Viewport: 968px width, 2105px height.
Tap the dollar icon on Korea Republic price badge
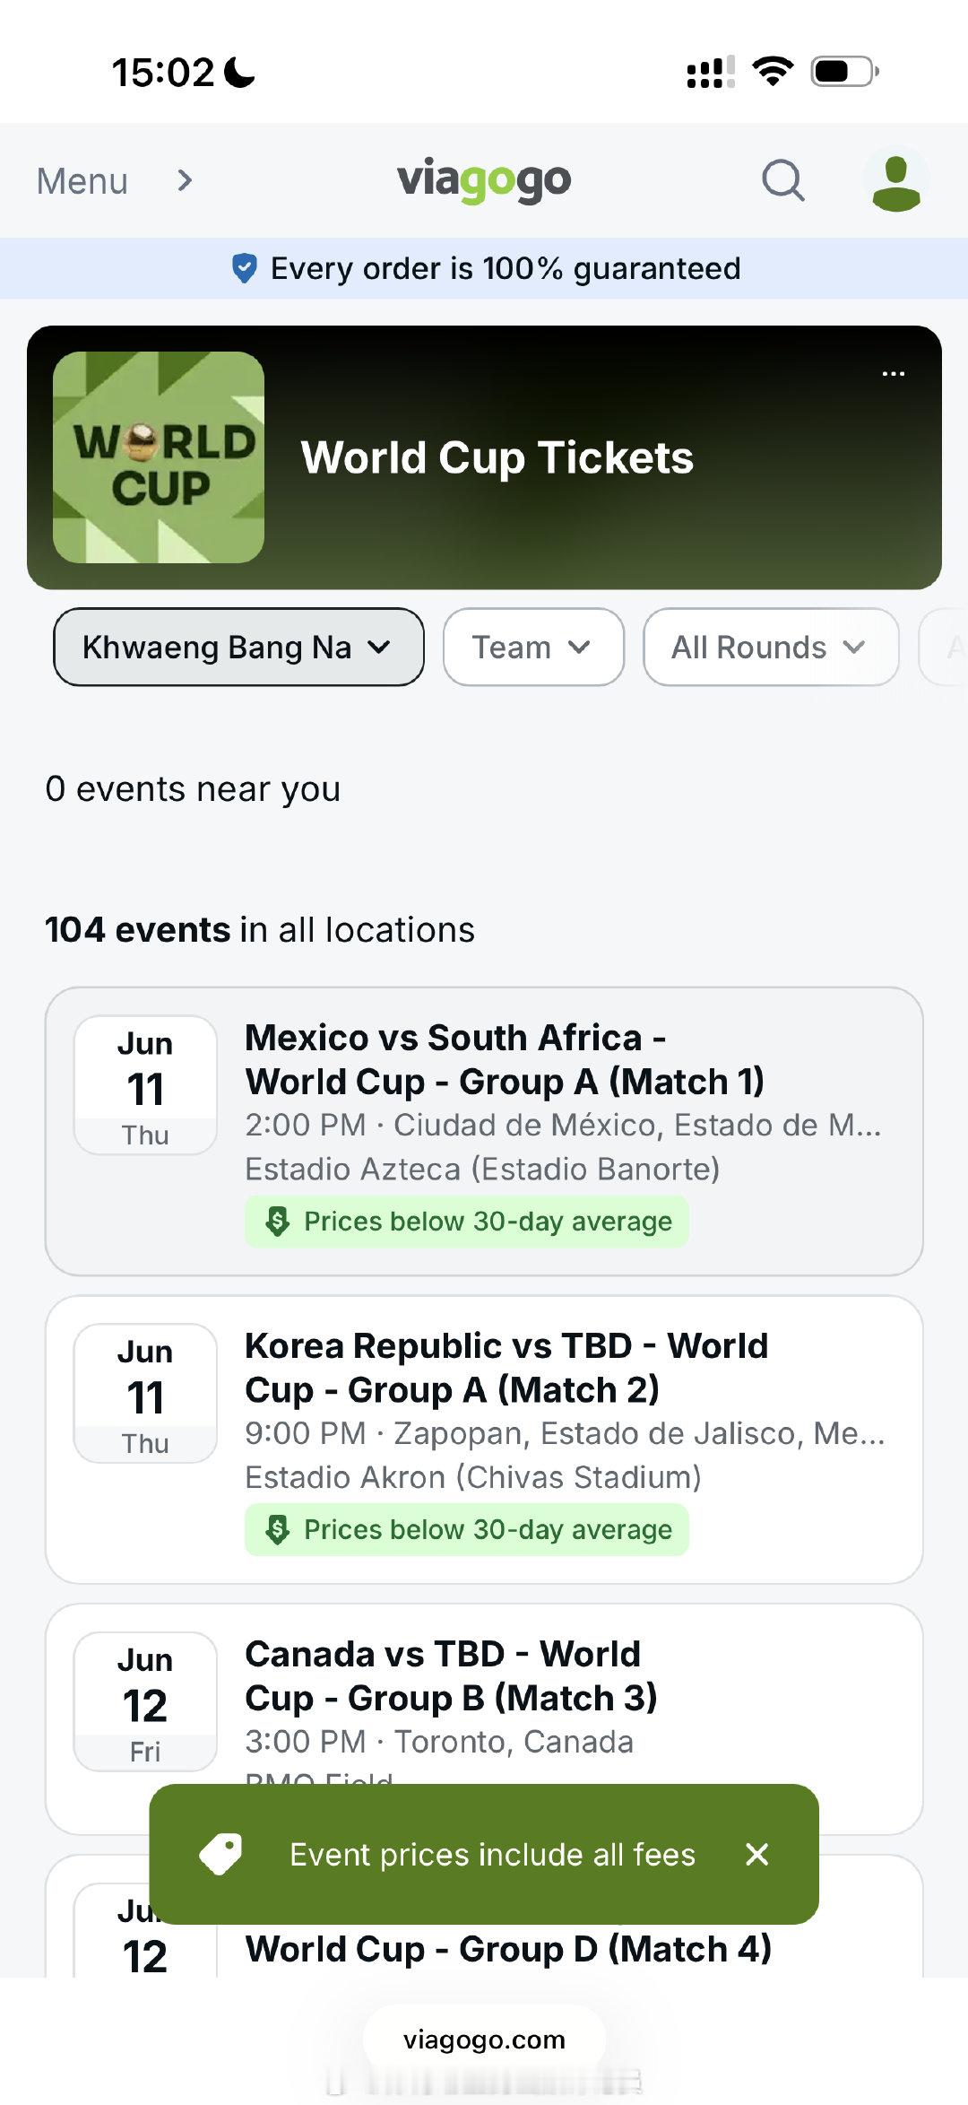pyautogui.click(x=278, y=1529)
